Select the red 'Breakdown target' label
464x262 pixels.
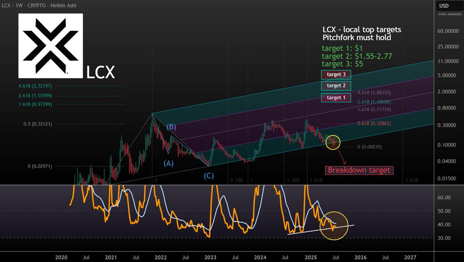click(359, 170)
